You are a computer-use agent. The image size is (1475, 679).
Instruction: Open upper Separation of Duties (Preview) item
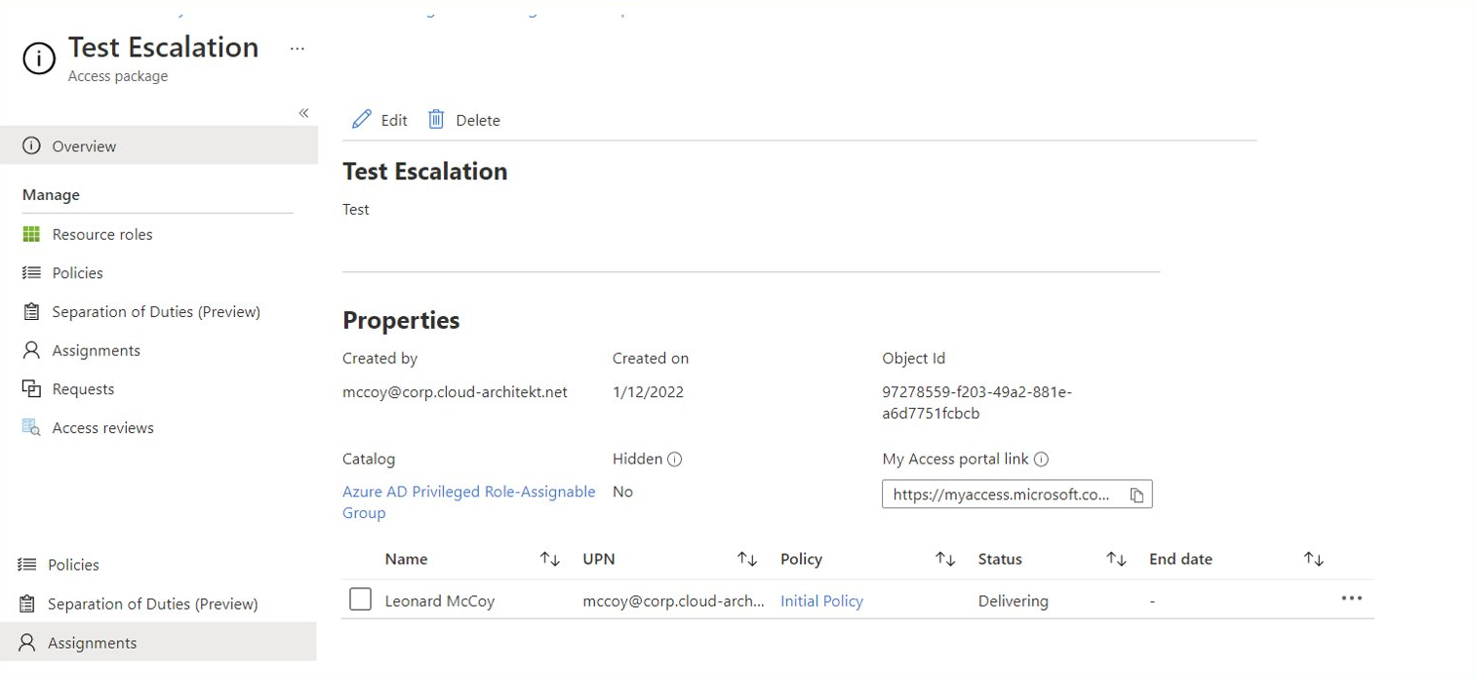click(156, 311)
